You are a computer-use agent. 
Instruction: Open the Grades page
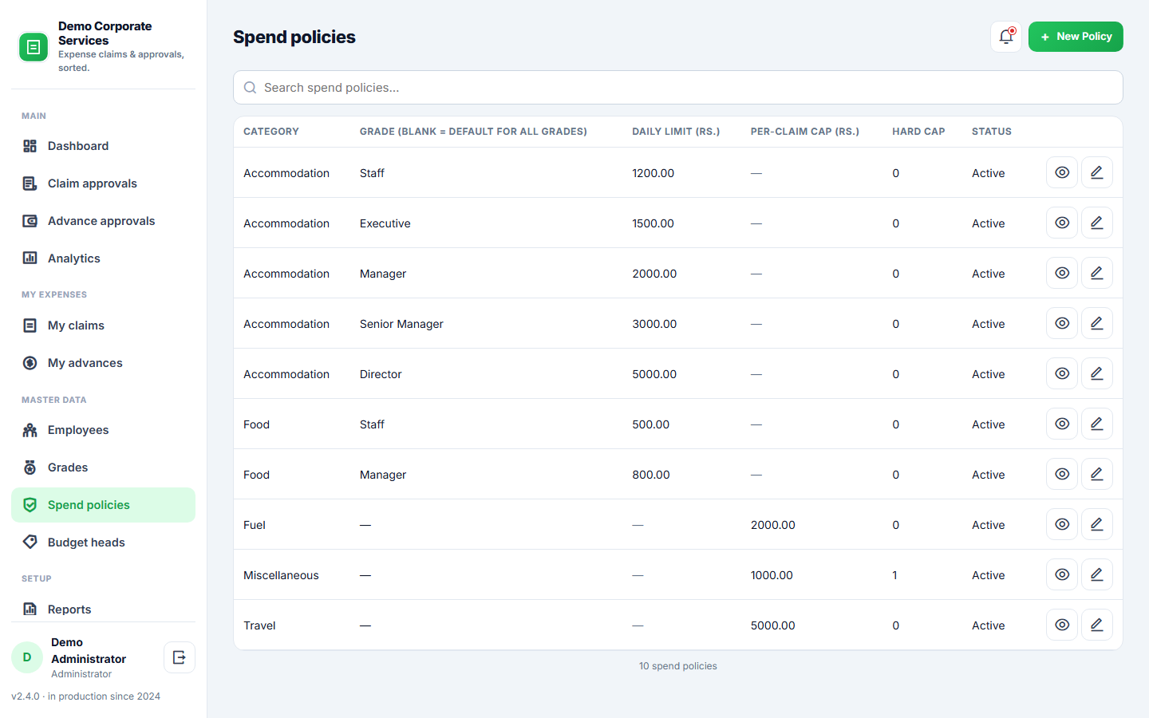click(x=103, y=467)
